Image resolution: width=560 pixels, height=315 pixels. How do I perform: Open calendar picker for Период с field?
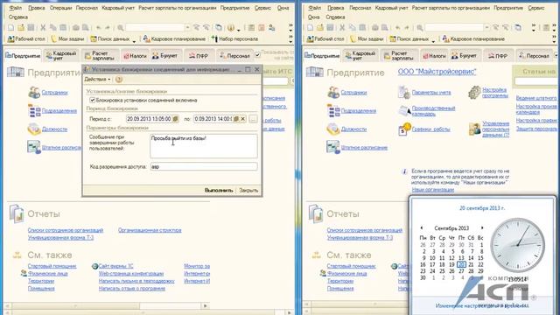point(175,119)
